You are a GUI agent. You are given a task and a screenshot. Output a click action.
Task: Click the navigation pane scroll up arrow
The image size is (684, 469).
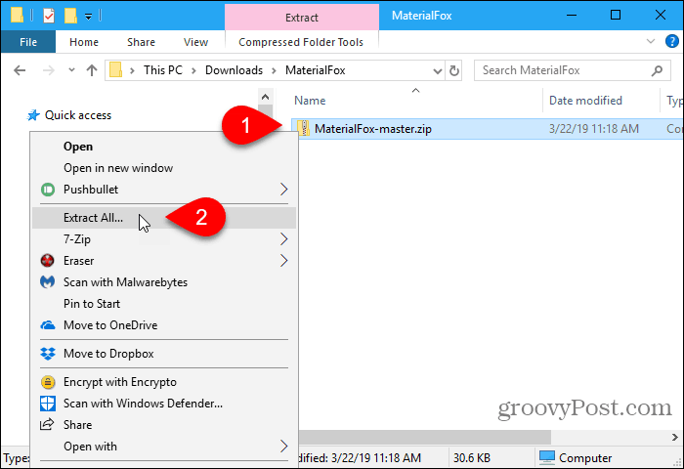tap(265, 97)
